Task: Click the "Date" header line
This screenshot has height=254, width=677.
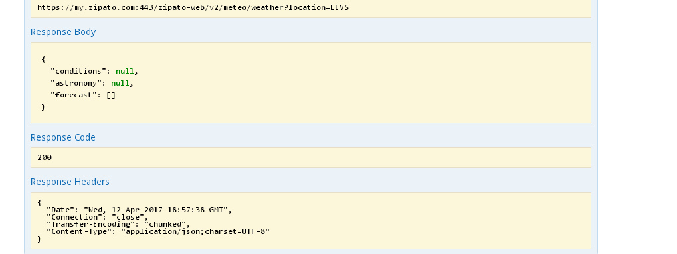Action: point(139,210)
